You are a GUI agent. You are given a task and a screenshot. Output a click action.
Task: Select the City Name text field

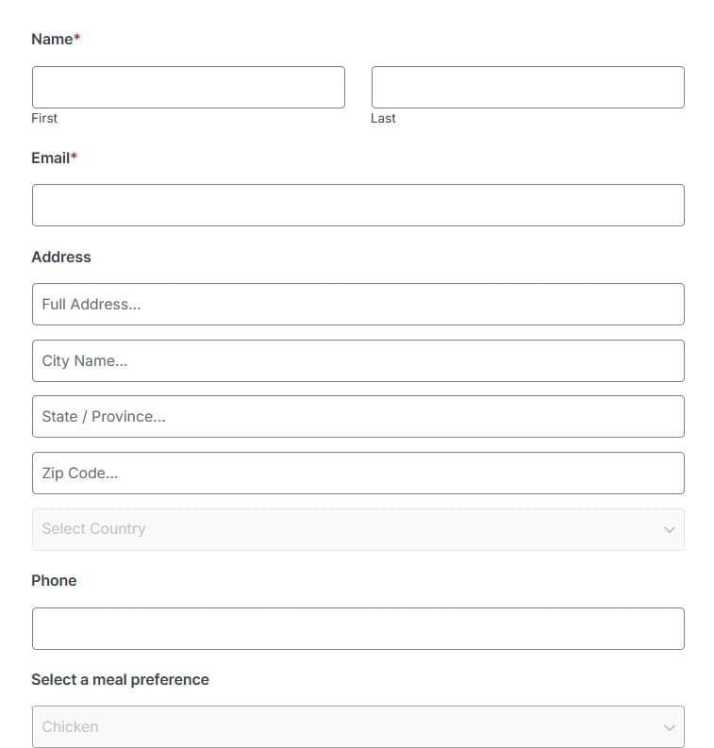coord(358,360)
